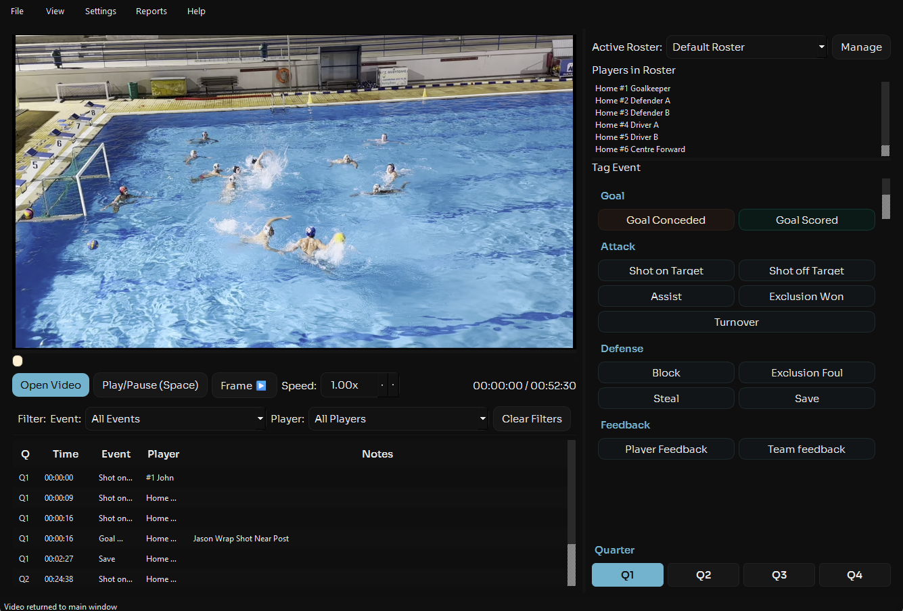This screenshot has height=611, width=903.
Task: Open the Reports menu
Action: [151, 11]
